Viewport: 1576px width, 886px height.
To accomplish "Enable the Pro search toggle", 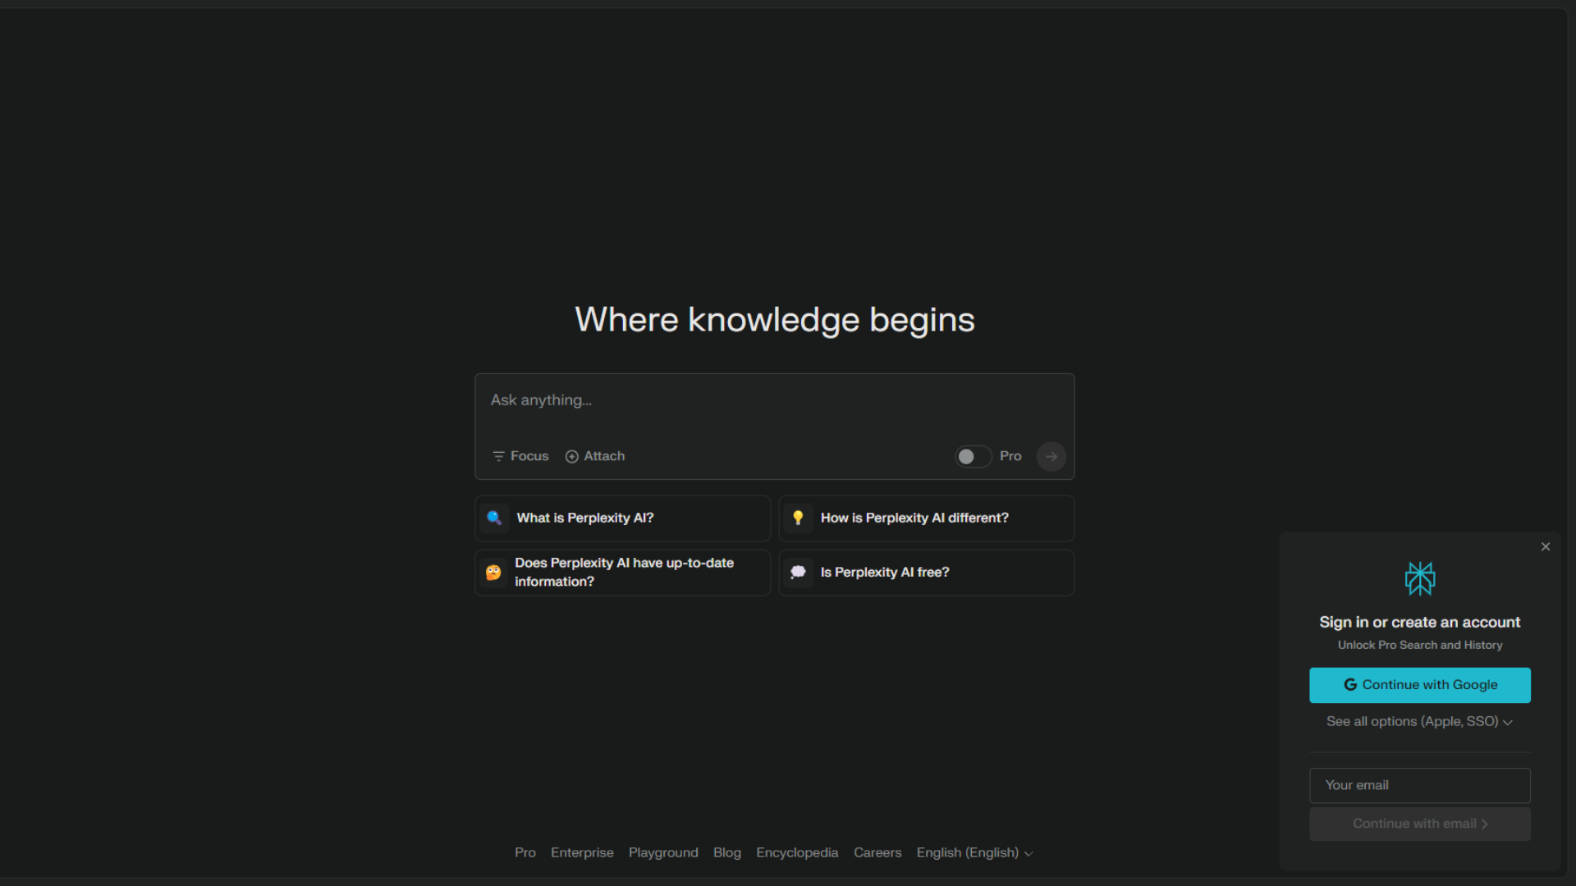I will coord(973,456).
